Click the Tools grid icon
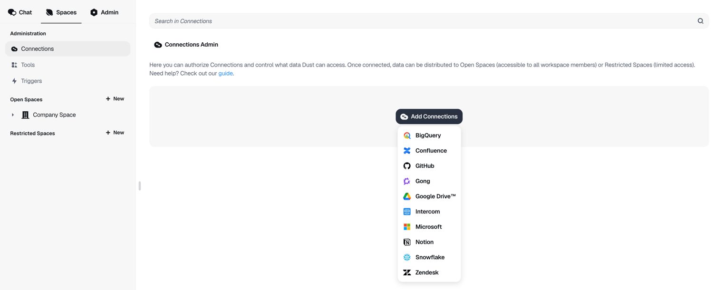713x290 pixels. coord(14,65)
